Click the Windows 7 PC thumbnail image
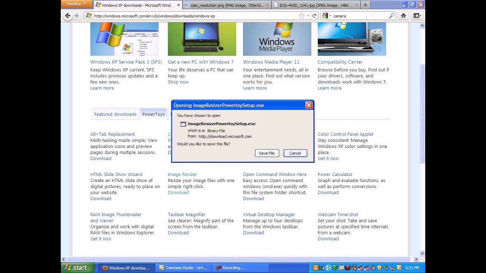486x273 pixels. (202, 39)
